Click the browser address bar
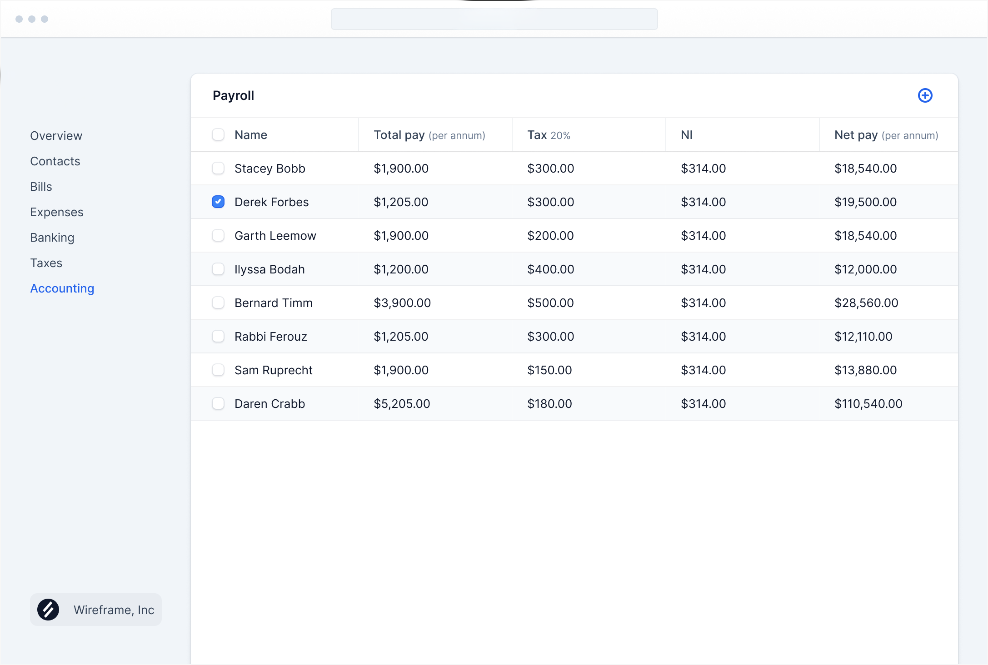 pos(494,19)
